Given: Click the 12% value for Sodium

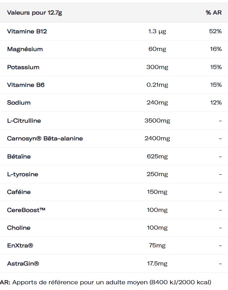Looking at the screenshot, I should (x=215, y=102).
